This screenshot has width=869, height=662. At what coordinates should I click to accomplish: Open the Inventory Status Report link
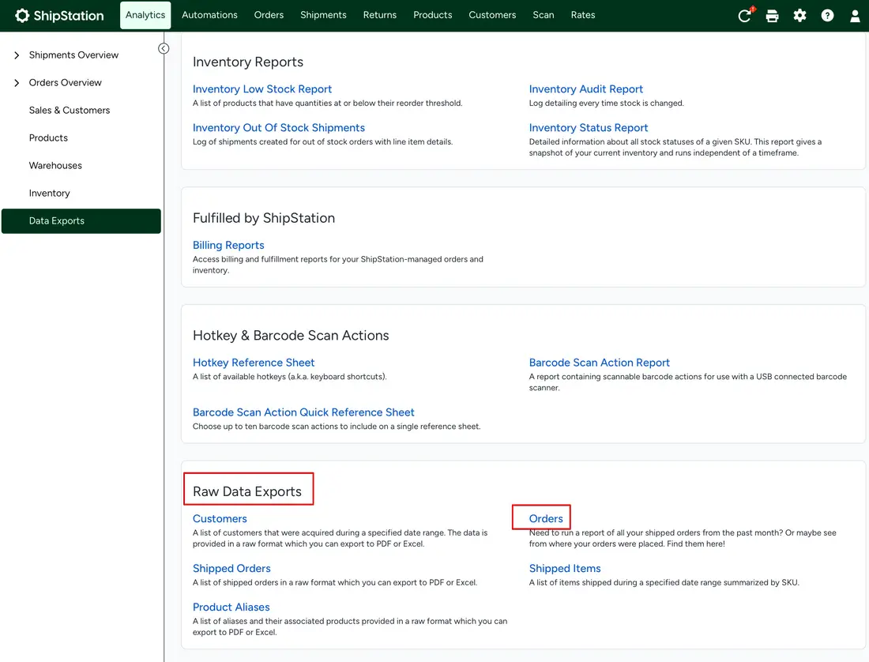pyautogui.click(x=588, y=128)
